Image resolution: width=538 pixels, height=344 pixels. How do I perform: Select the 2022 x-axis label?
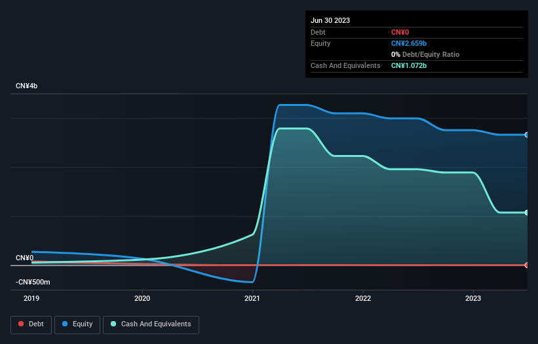pyautogui.click(x=363, y=298)
